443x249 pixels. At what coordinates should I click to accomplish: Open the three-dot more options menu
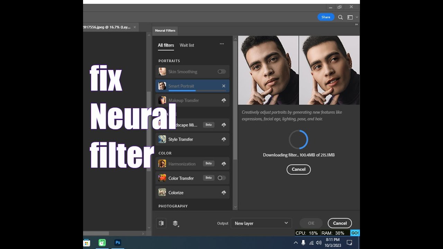pyautogui.click(x=222, y=44)
